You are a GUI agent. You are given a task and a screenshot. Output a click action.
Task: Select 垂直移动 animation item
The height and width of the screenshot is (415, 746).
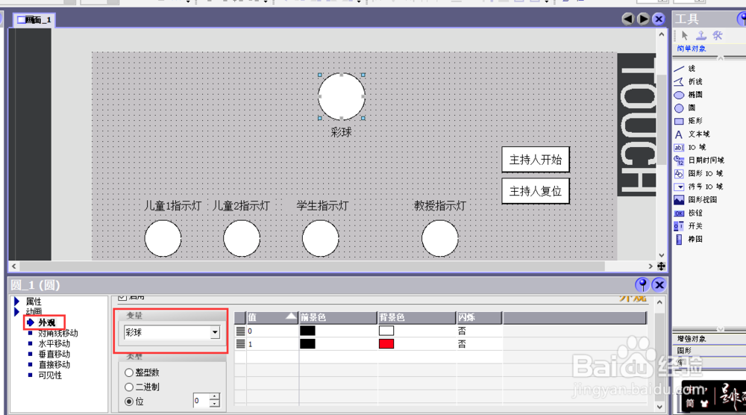[x=54, y=354]
